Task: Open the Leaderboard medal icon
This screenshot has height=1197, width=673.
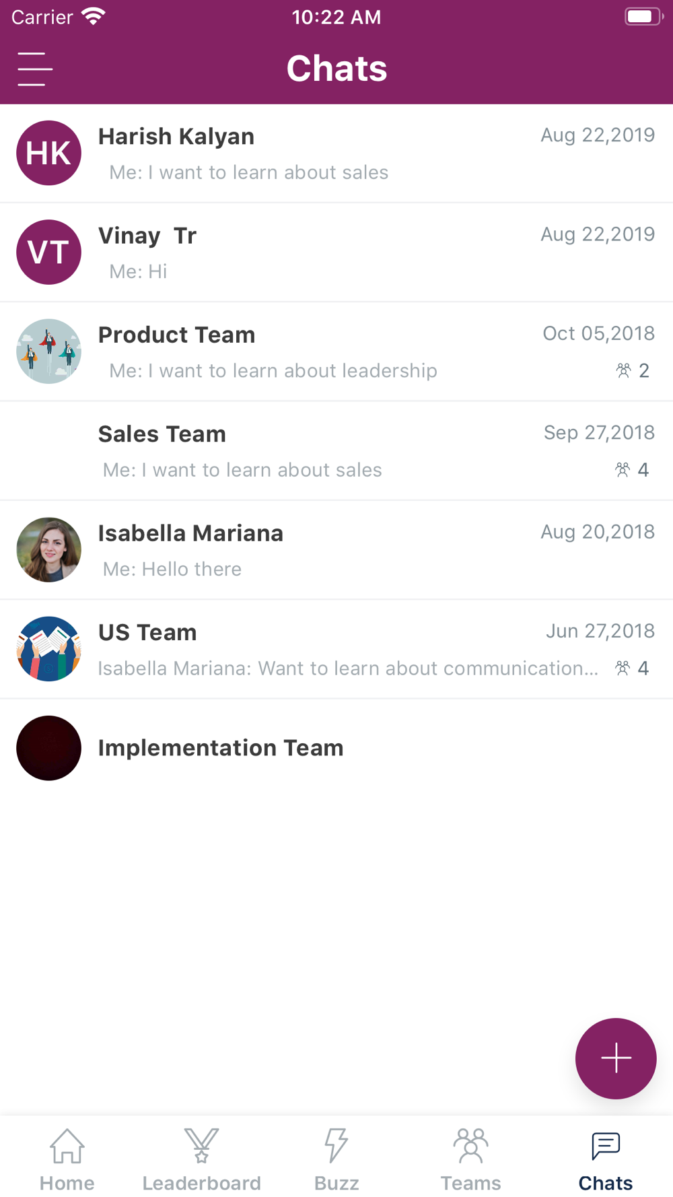Action: (x=201, y=1146)
